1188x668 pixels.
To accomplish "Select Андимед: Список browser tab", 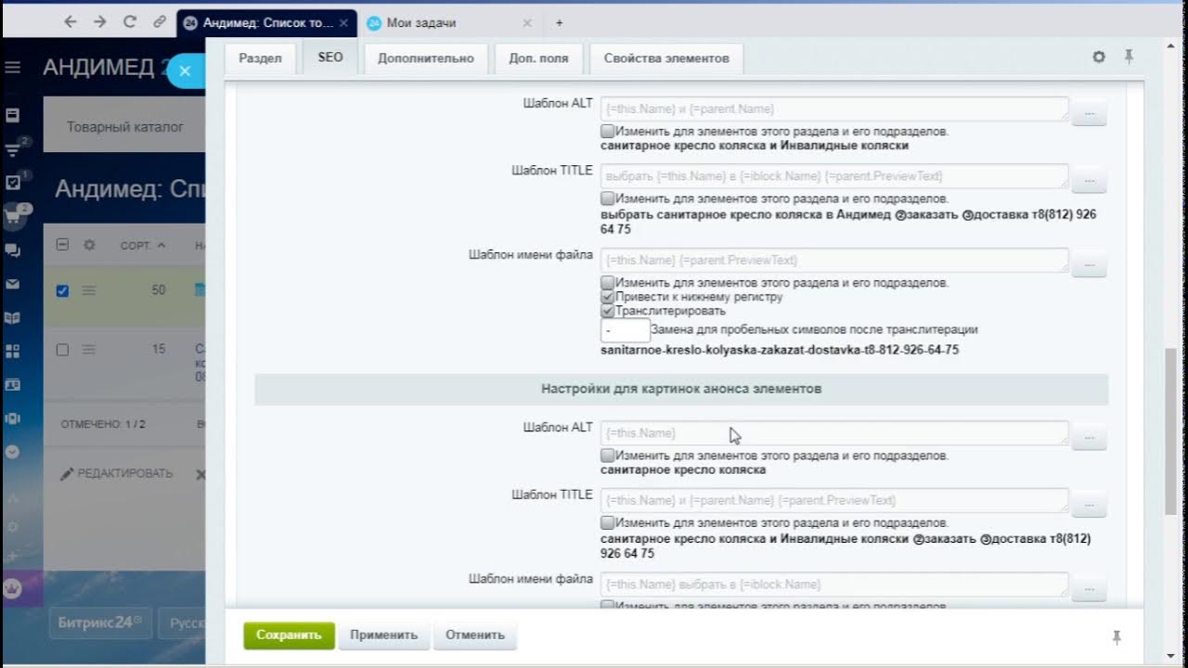I will point(266,22).
